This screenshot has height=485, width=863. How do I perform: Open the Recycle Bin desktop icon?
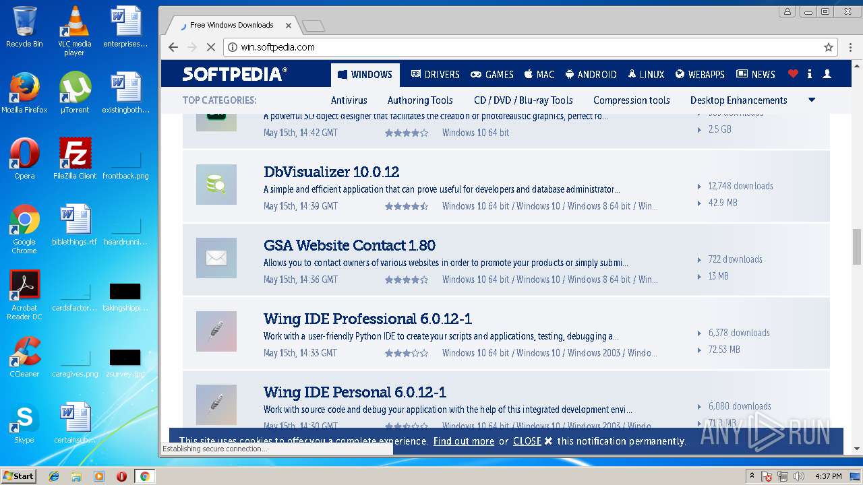tap(24, 27)
